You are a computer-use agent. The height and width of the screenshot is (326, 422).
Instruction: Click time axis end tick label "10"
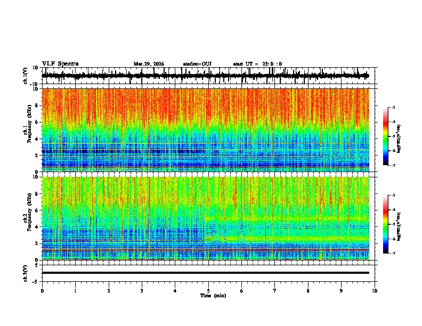tap(375, 291)
